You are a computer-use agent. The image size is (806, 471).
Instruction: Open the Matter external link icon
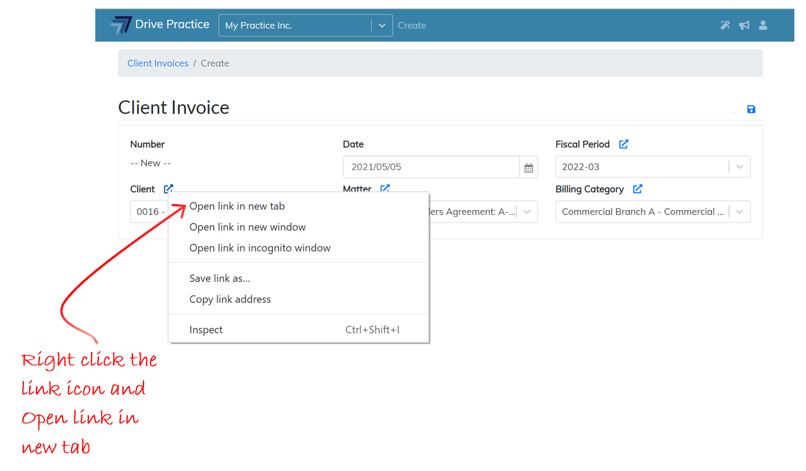point(385,188)
